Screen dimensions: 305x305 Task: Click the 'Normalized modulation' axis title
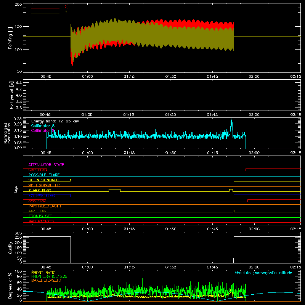pos(8,133)
